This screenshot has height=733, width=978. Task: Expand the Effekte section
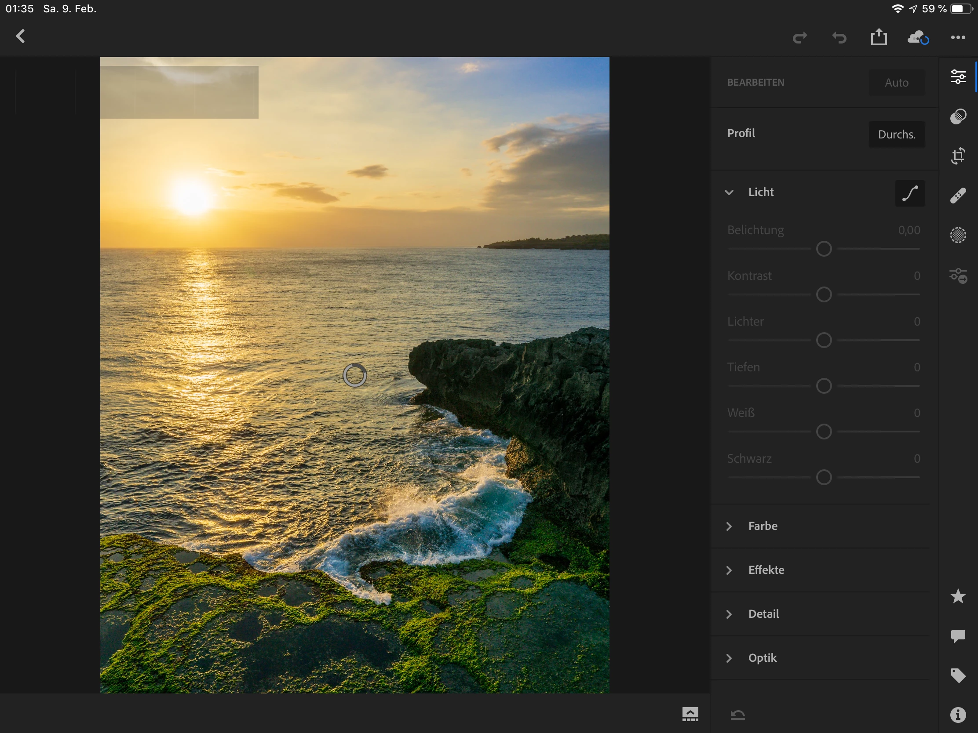pos(766,570)
